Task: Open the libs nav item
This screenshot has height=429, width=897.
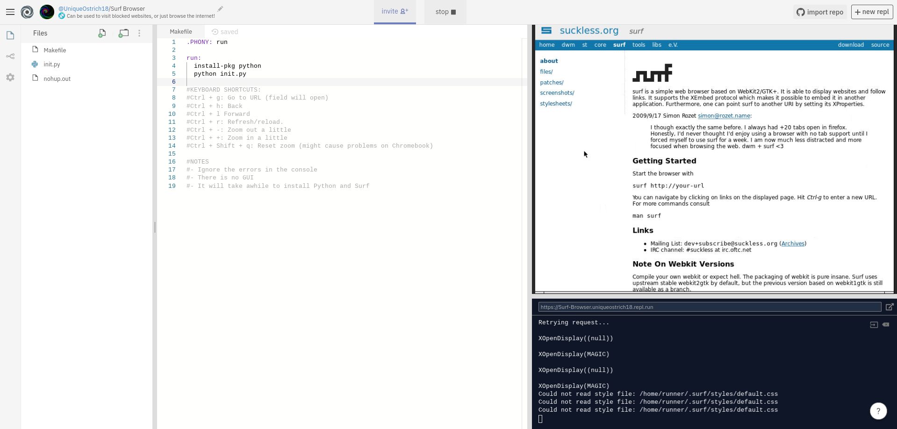Action: pyautogui.click(x=657, y=45)
